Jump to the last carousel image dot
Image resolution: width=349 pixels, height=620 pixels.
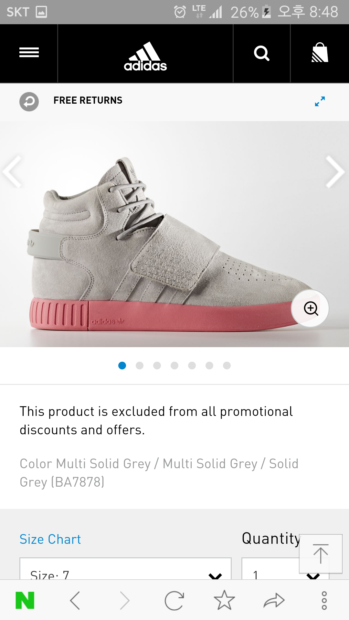227,365
